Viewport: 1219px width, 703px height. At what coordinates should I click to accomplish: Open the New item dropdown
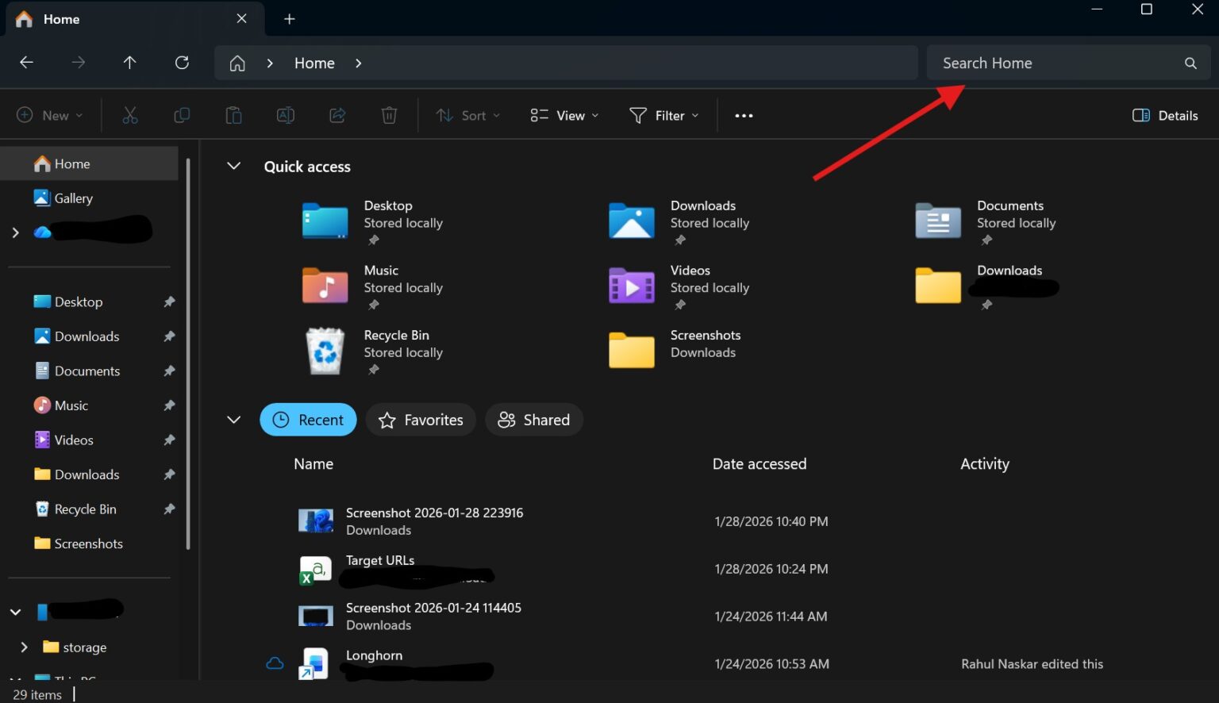(x=50, y=116)
